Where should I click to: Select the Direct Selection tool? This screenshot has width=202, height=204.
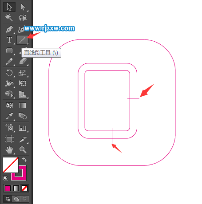pos(23,7)
